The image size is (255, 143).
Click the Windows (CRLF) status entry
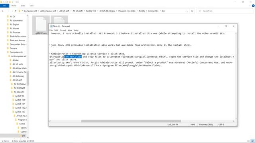point(206,124)
